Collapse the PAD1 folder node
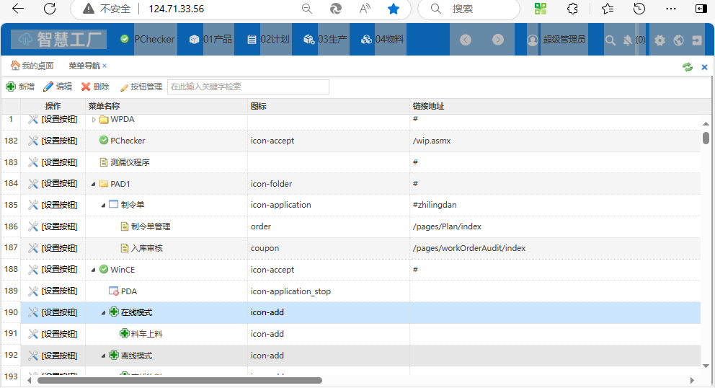 click(x=94, y=184)
